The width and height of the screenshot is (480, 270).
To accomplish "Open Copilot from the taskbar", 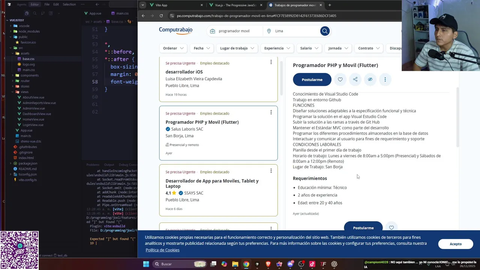I will 224,264.
